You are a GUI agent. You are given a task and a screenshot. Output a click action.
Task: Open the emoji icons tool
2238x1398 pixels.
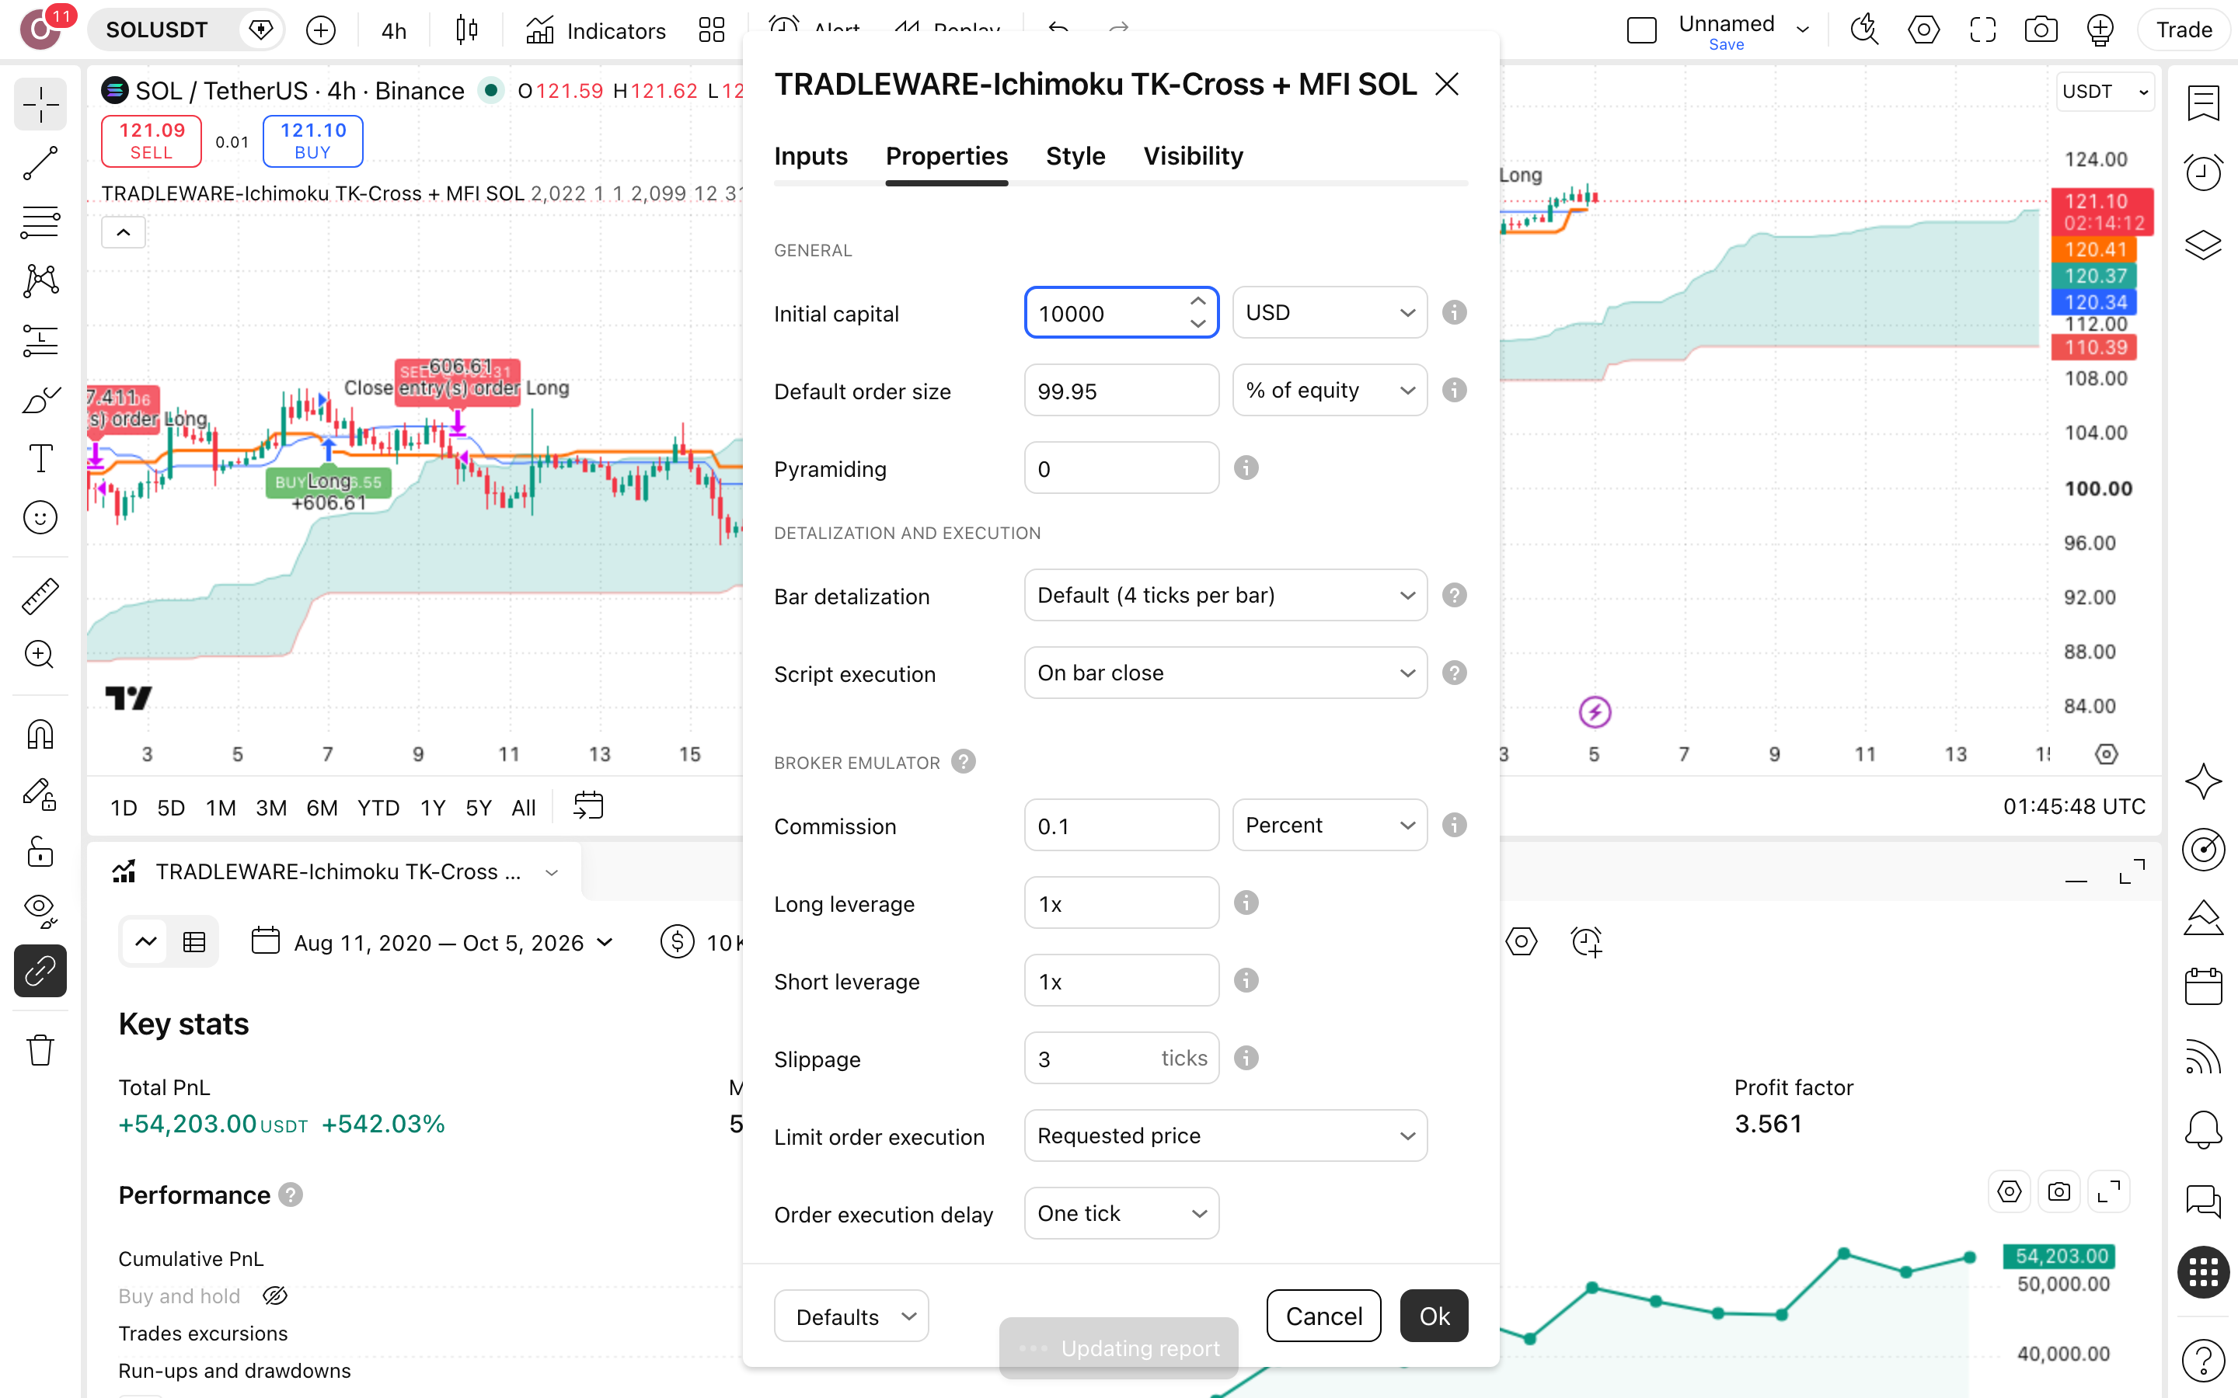(40, 518)
